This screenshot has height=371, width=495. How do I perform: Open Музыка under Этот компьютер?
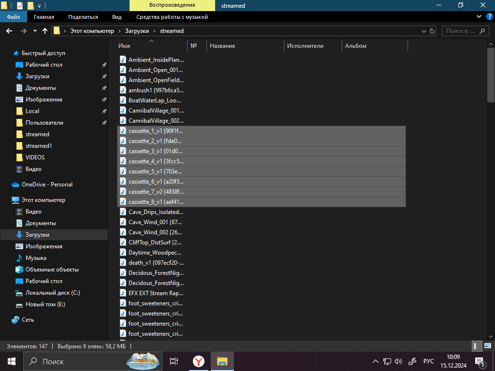[36, 258]
